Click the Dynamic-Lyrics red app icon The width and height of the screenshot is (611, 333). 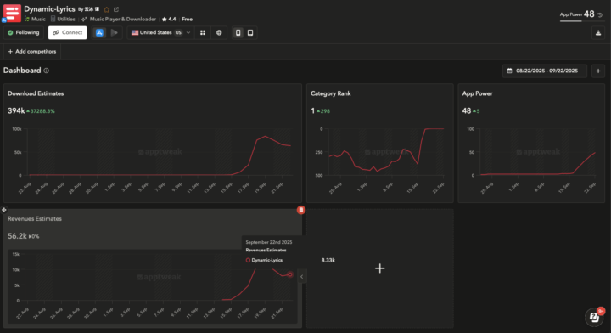pos(12,13)
